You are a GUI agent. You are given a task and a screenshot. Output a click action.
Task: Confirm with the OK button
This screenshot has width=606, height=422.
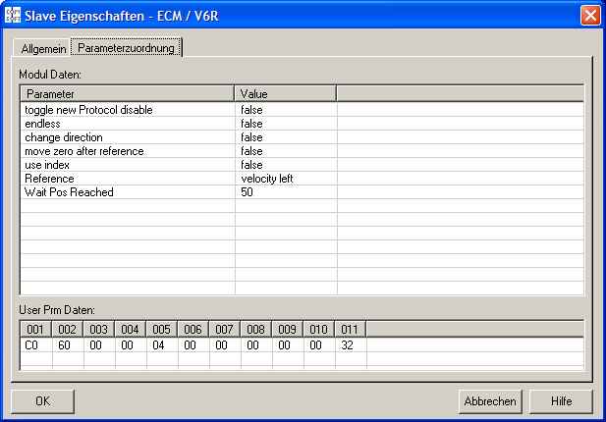click(42, 401)
